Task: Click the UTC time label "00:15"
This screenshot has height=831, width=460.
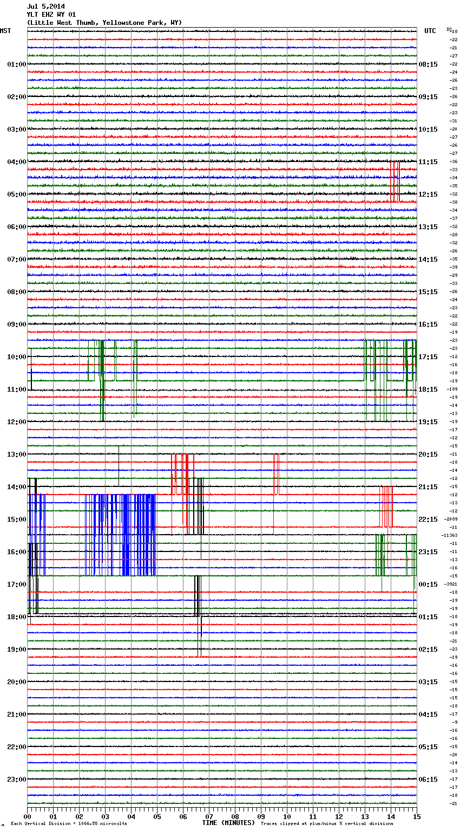Action: (428, 585)
